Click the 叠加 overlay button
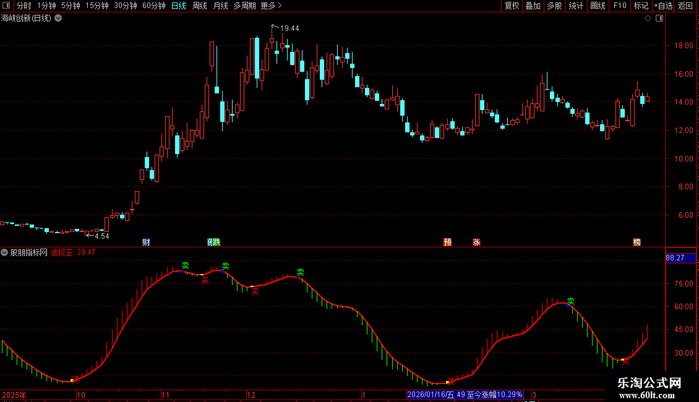This screenshot has height=402, width=699. 533,6
